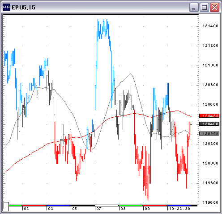
Task: Click the 121200 price axis label
Action: [210, 45]
